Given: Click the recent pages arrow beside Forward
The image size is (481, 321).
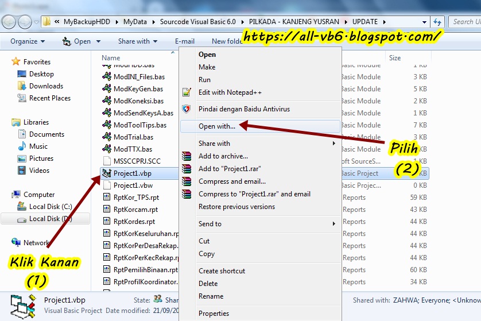Looking at the screenshot, I should (x=36, y=22).
